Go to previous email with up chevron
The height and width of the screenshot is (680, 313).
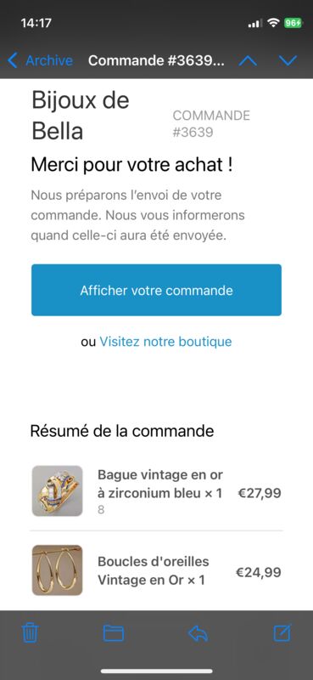point(248,60)
